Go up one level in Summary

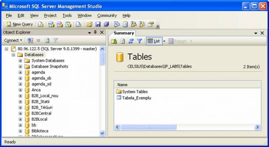(x=114, y=41)
